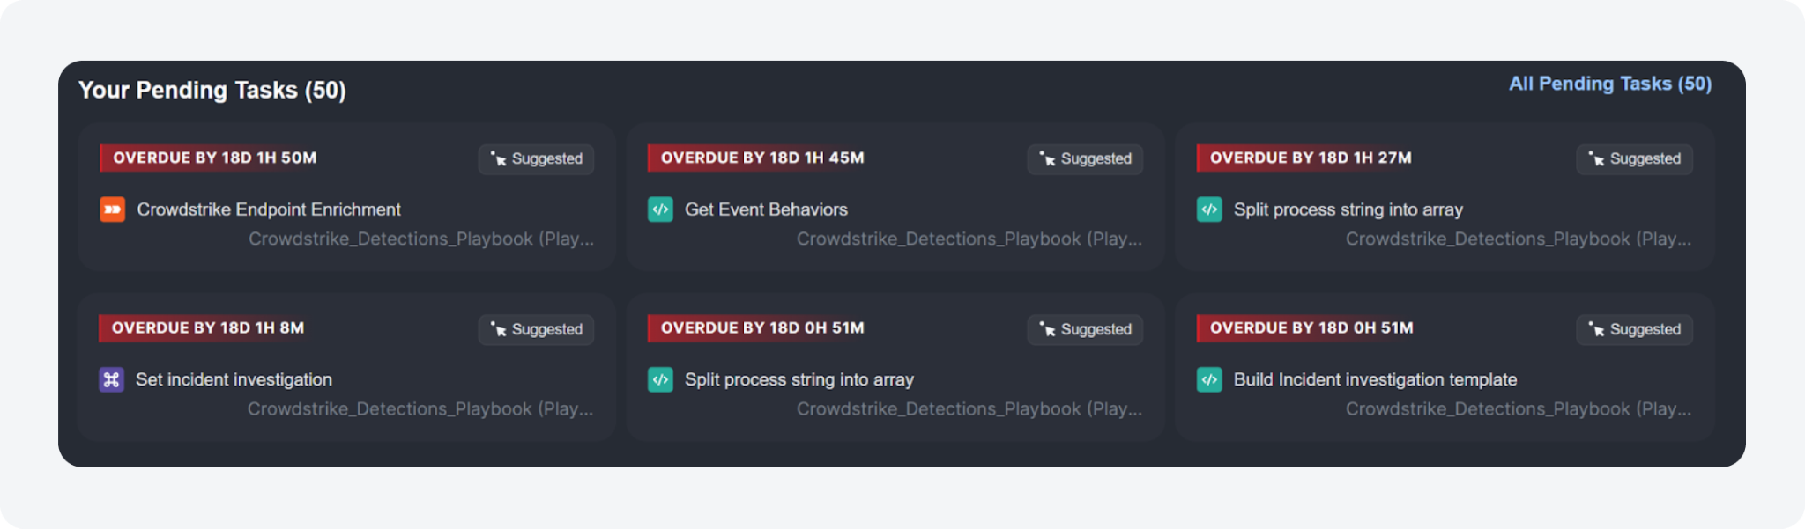Screen dimensions: 1805x529
Task: Click the Your Pending Tasks (50) heading
Action: (212, 90)
